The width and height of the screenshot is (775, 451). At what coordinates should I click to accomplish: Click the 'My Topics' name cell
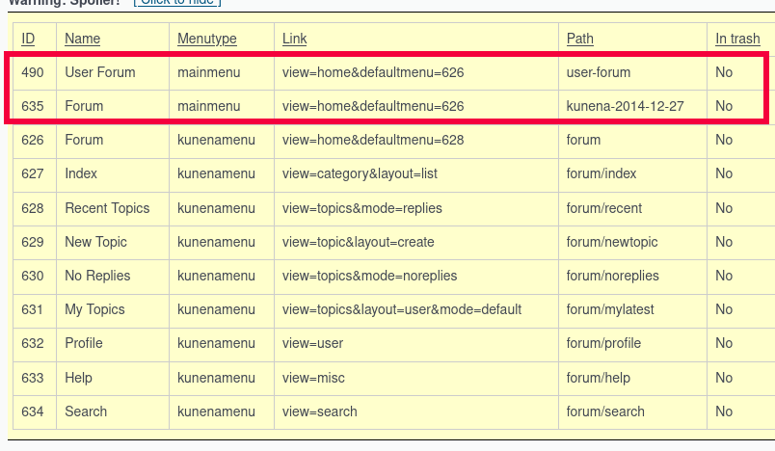click(x=95, y=309)
